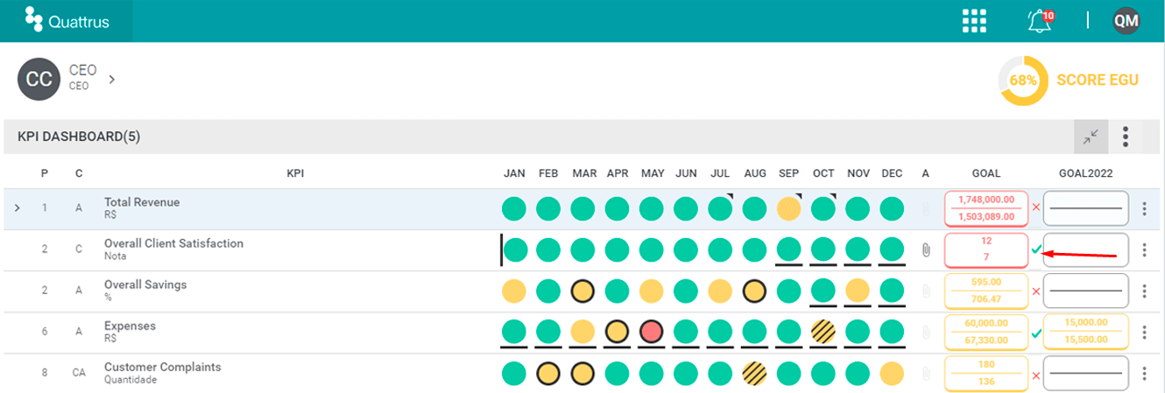The height and width of the screenshot is (393, 1165).
Task: Click Expenses GOAL2022 value box
Action: (x=1086, y=333)
